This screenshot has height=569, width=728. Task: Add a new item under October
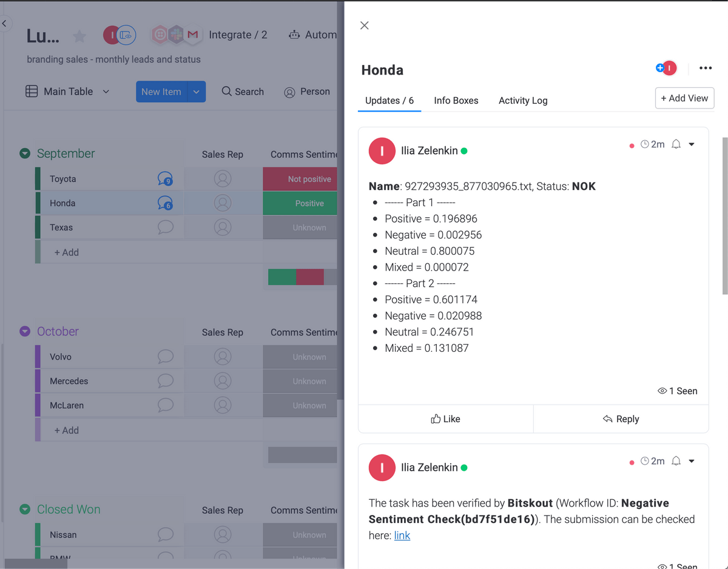[67, 430]
